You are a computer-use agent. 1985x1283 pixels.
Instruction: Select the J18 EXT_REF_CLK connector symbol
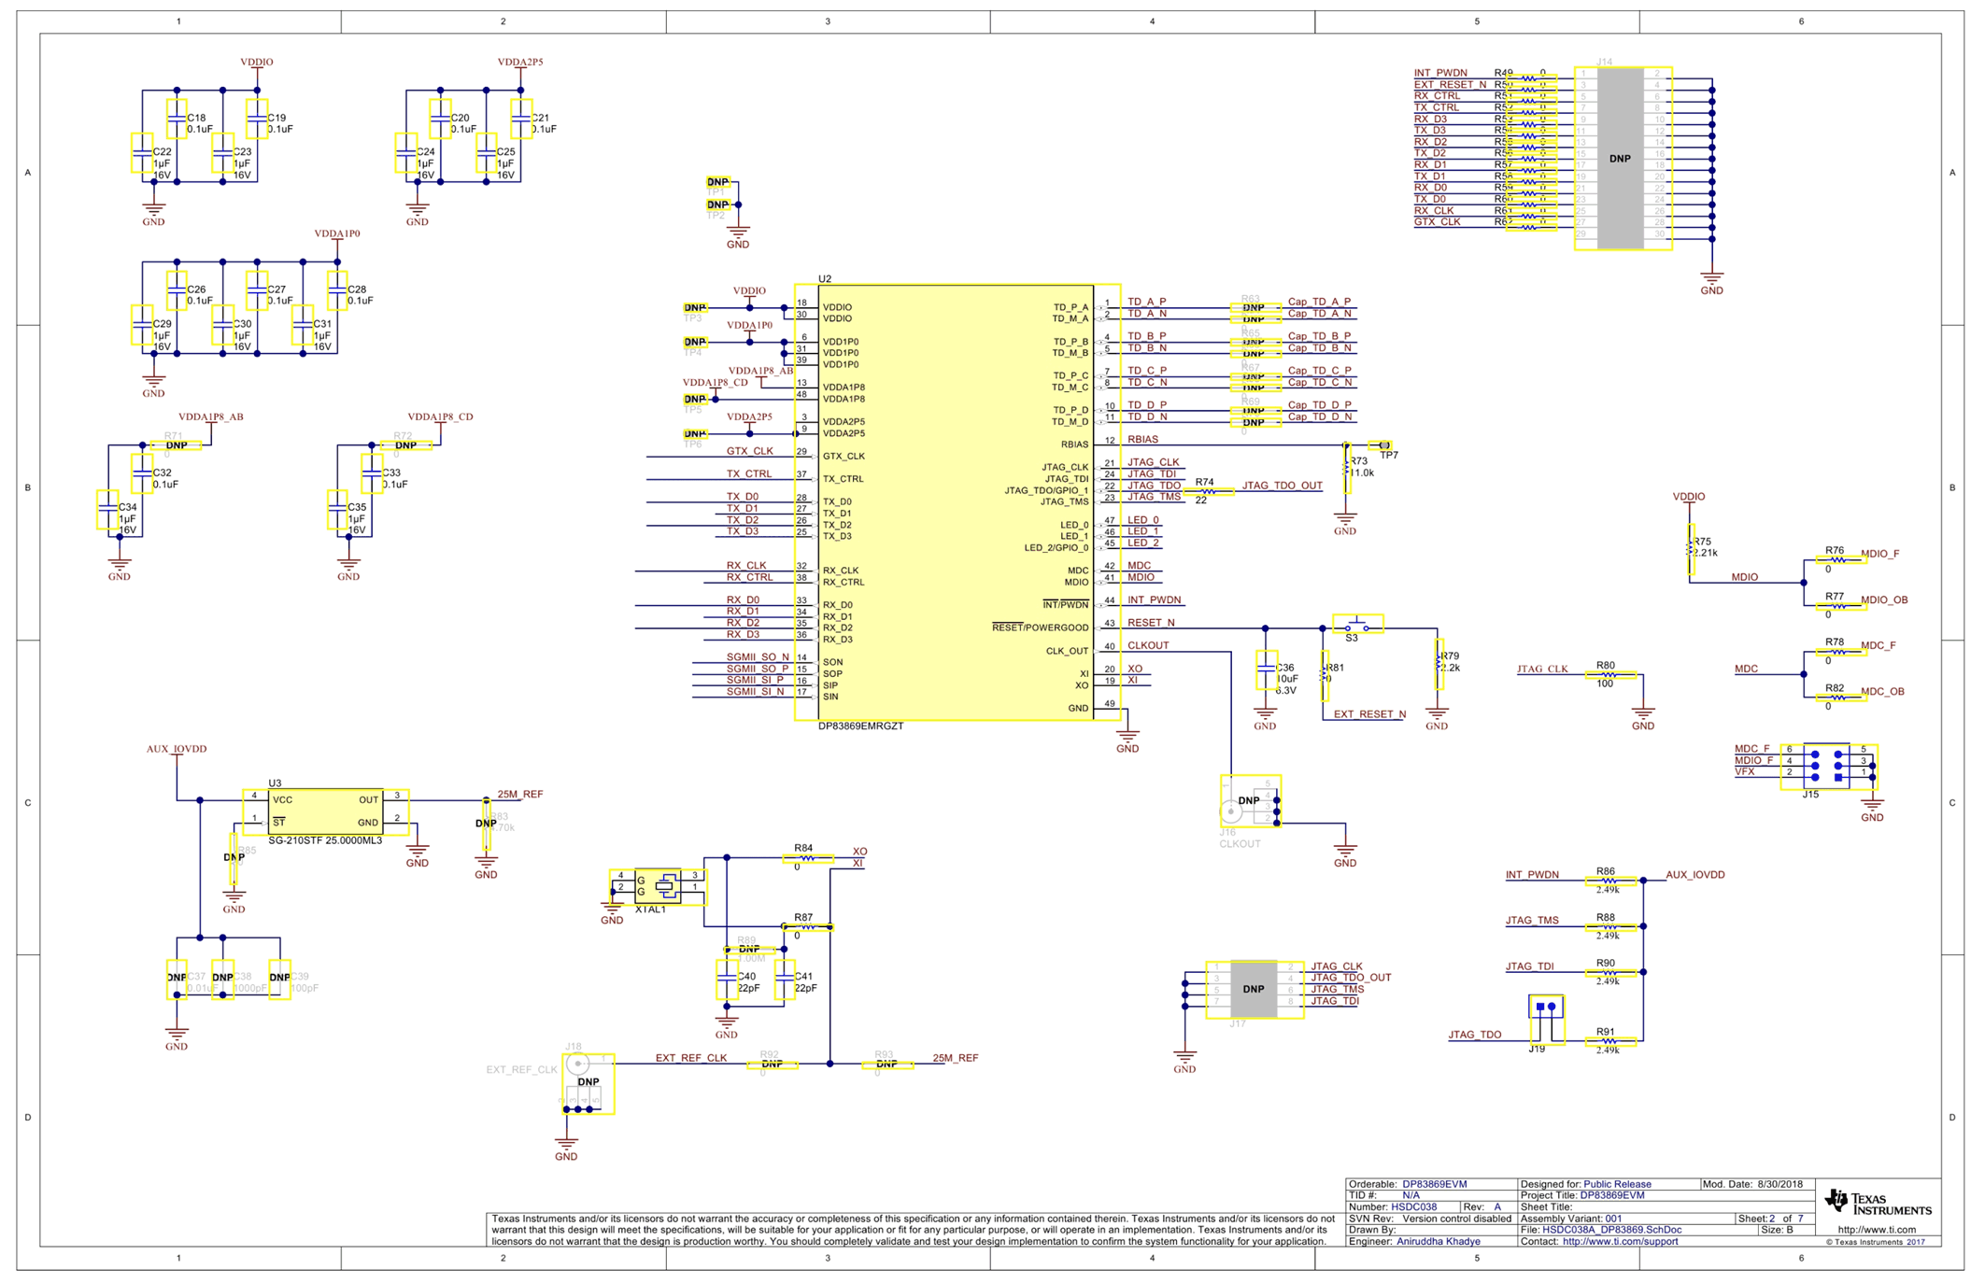tap(588, 1082)
